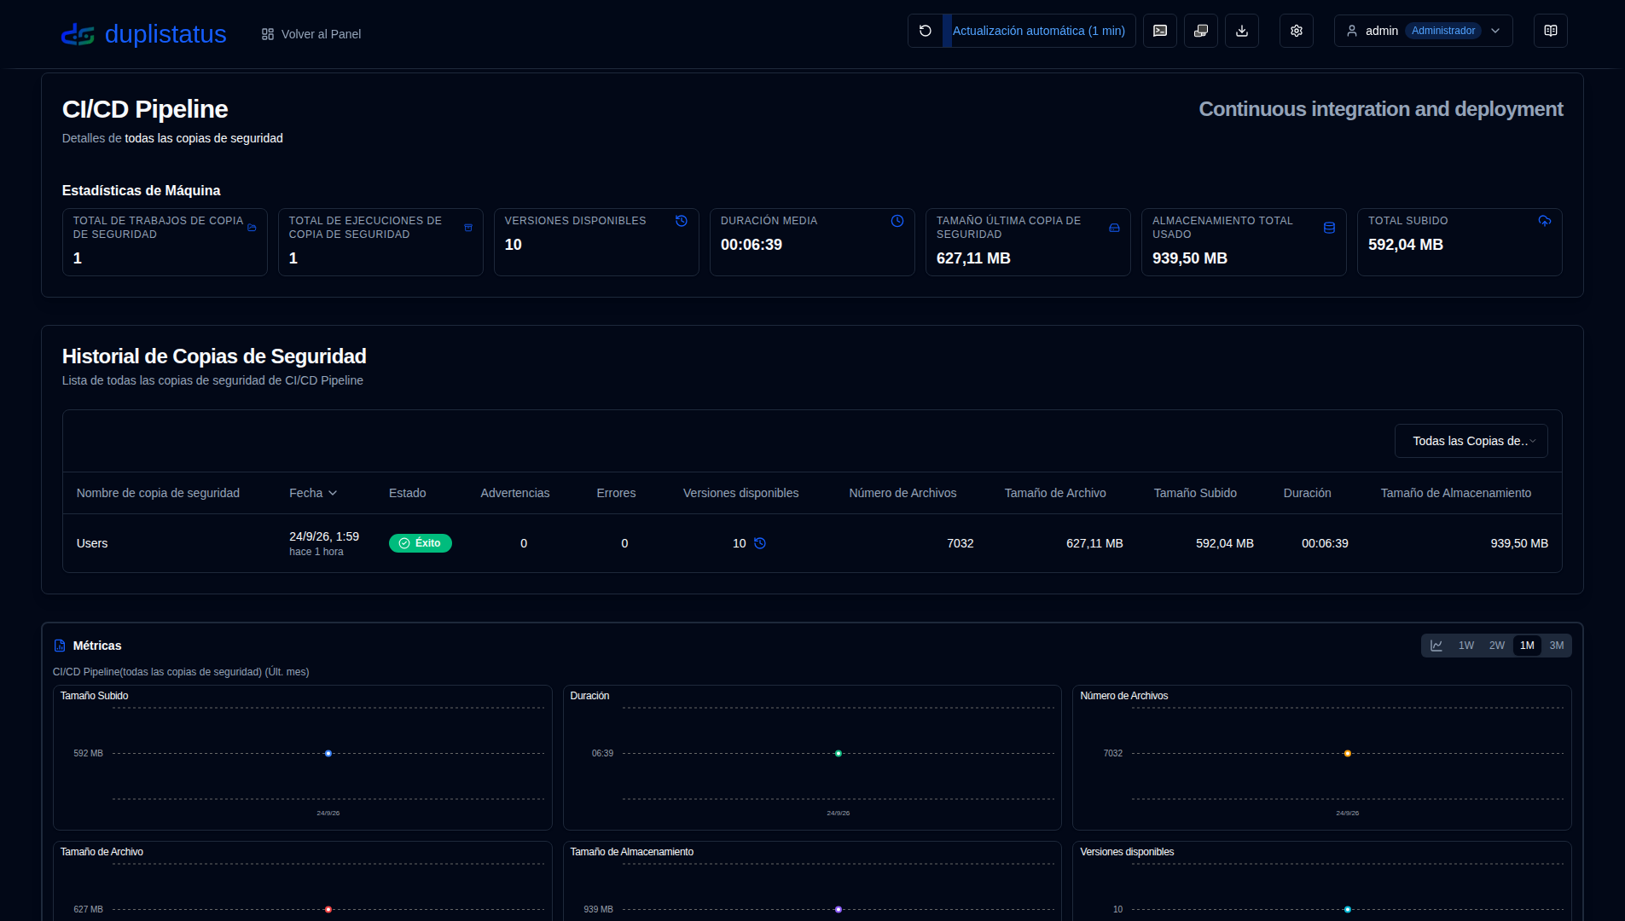
Task: Click the Users backup name in the table
Action: [x=92, y=543]
